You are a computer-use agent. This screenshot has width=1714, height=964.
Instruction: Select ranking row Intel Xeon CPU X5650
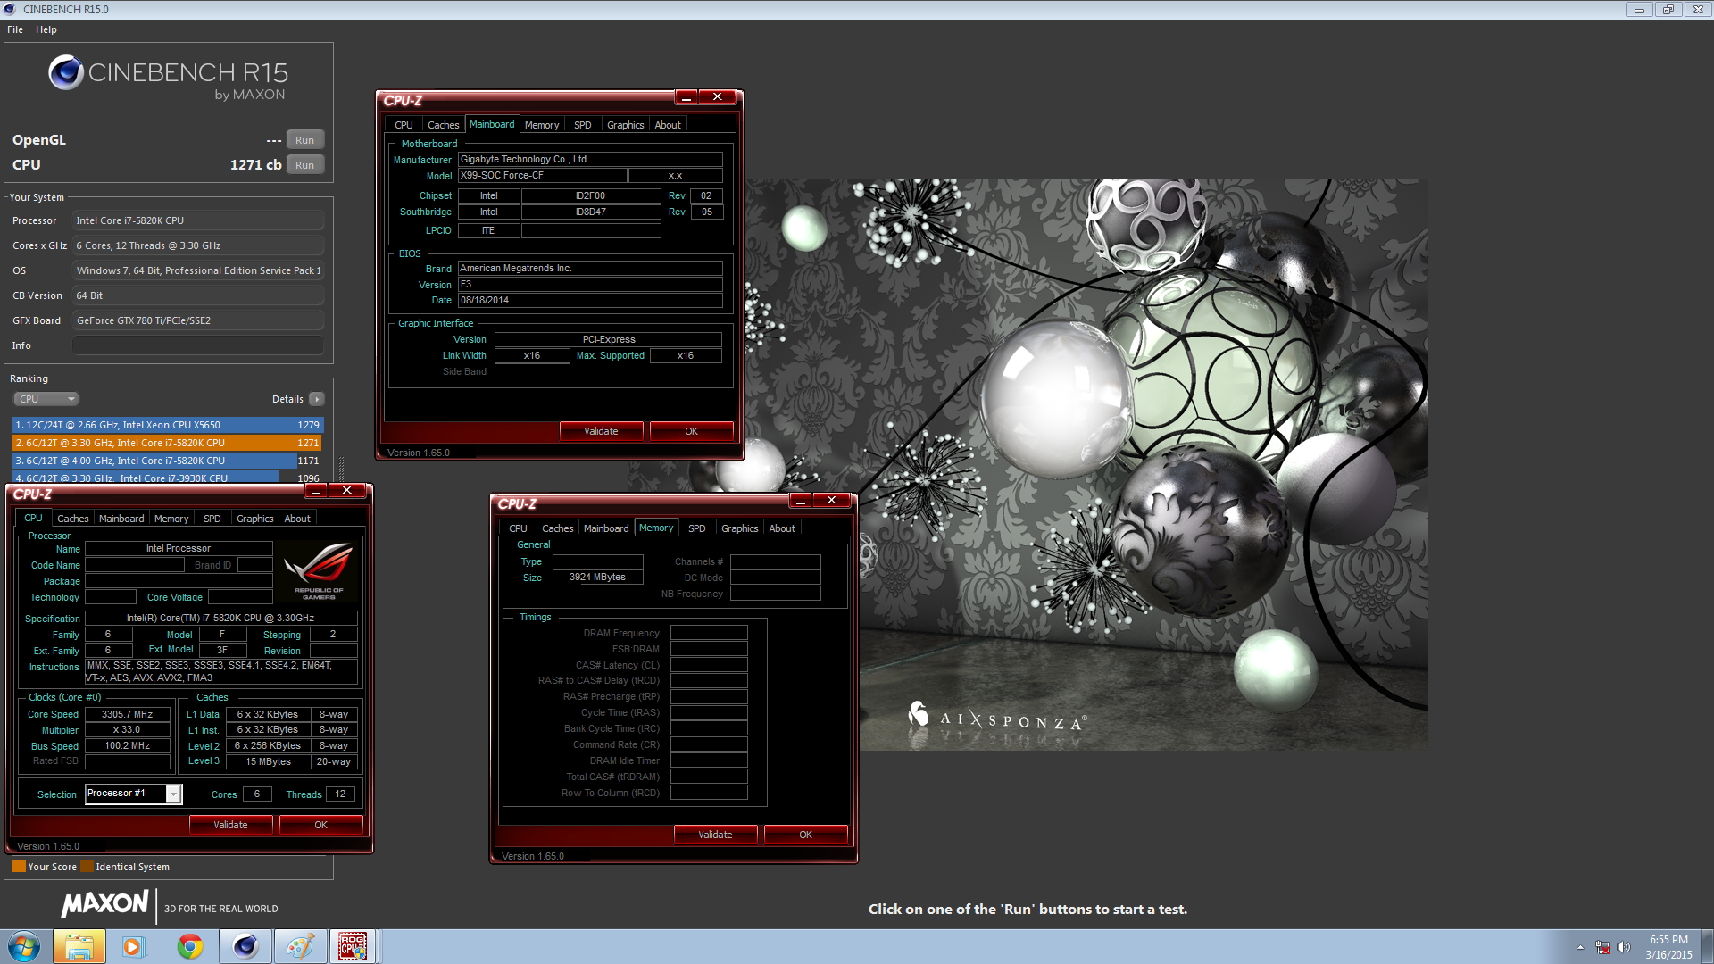[x=167, y=425]
